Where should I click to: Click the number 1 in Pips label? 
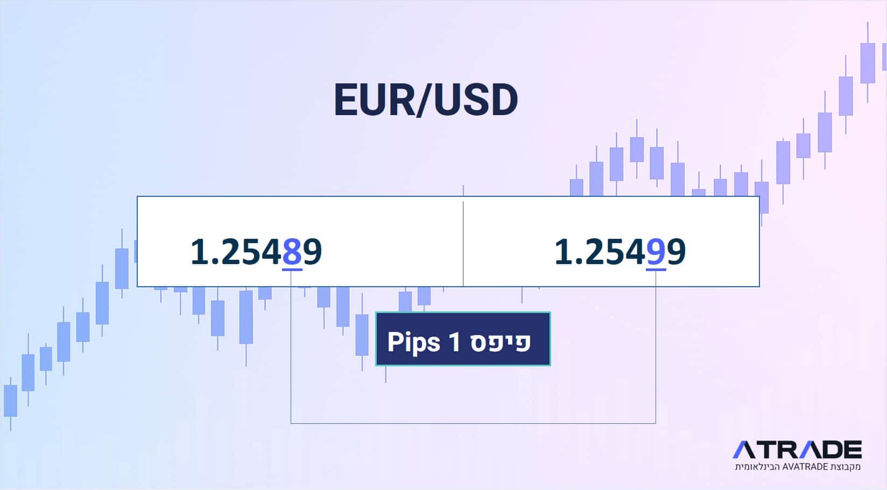(455, 342)
